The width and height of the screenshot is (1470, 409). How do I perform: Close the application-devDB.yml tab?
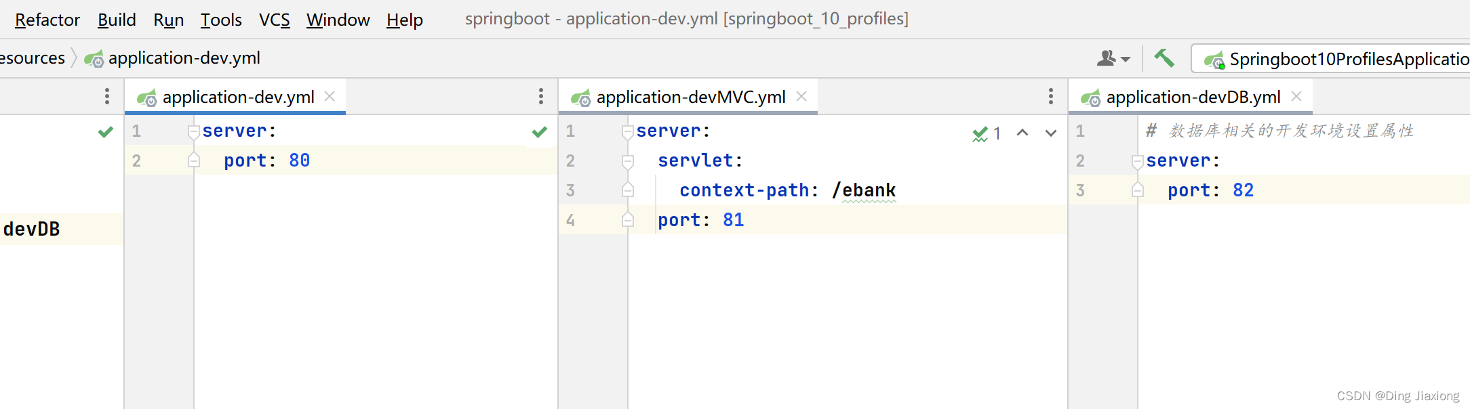1296,96
